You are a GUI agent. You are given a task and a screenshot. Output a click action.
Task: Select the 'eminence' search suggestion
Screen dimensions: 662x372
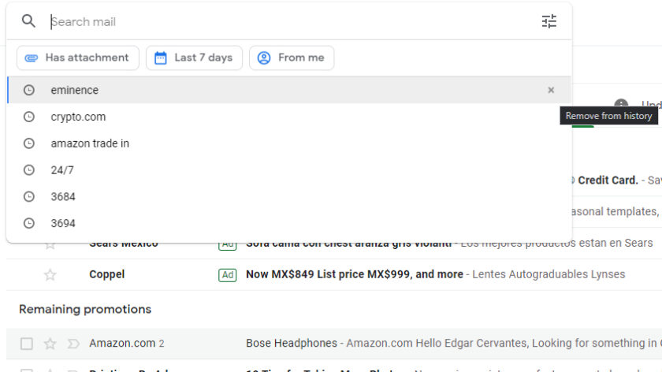[x=75, y=90]
